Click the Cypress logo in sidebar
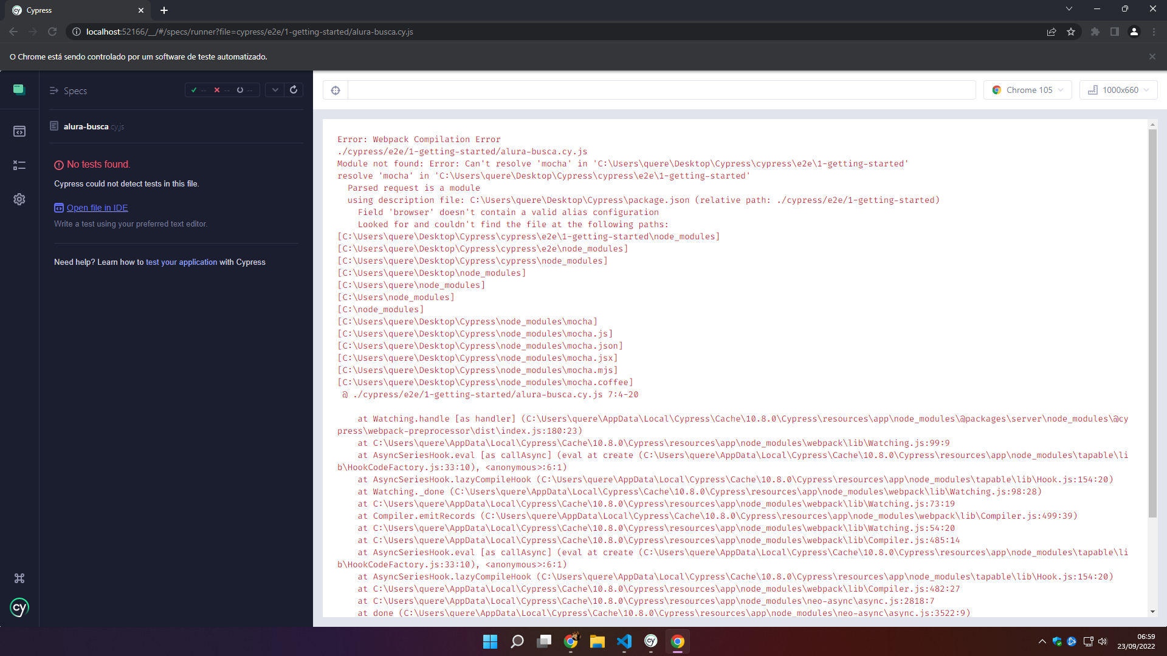The height and width of the screenshot is (656, 1167). click(19, 607)
